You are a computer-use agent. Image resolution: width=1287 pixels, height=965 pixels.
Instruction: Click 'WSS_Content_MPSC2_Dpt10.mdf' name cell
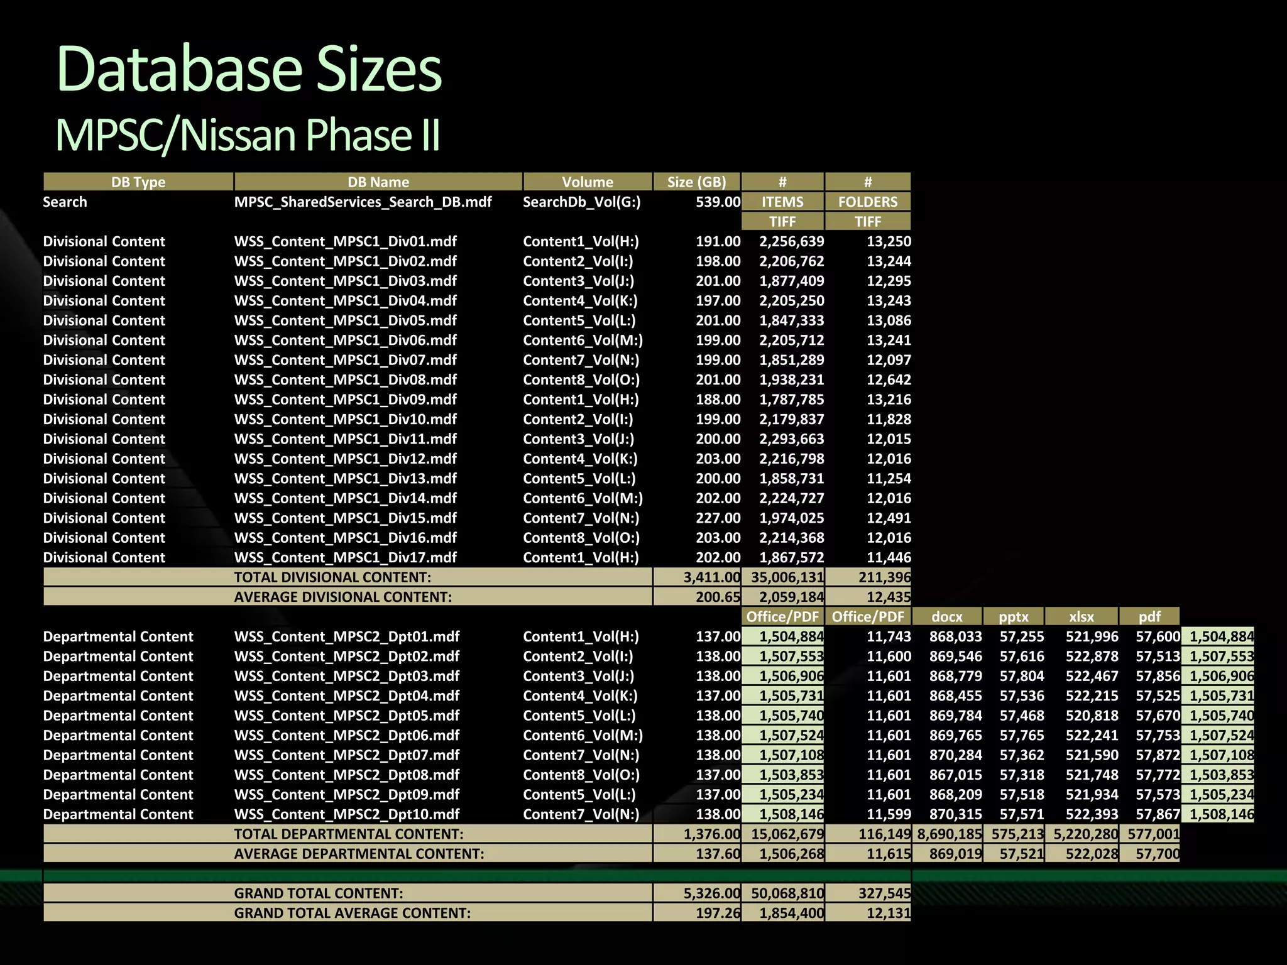pos(347,814)
